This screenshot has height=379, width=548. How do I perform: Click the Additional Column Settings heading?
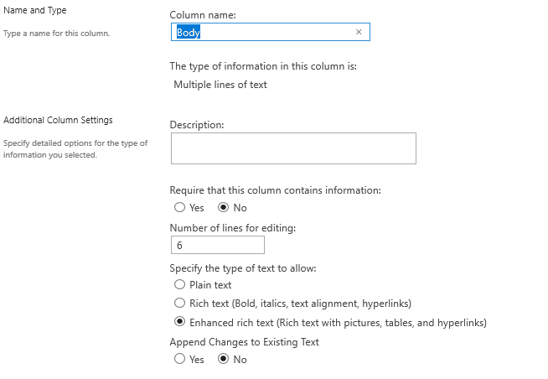point(58,121)
